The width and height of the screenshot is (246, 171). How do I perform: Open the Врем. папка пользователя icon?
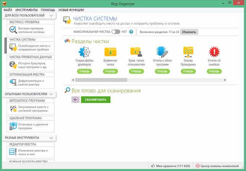click(x=136, y=52)
